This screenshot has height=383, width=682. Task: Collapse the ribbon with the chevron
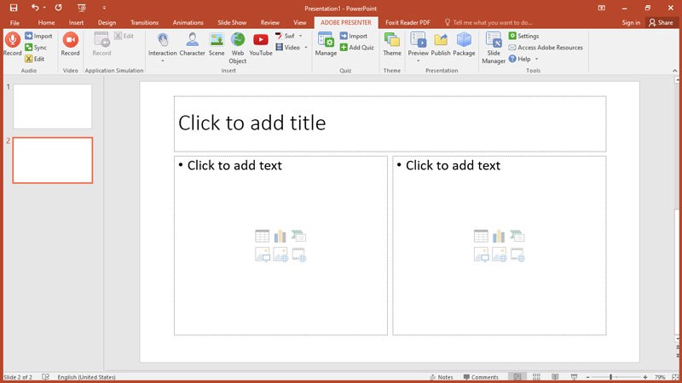[675, 71]
